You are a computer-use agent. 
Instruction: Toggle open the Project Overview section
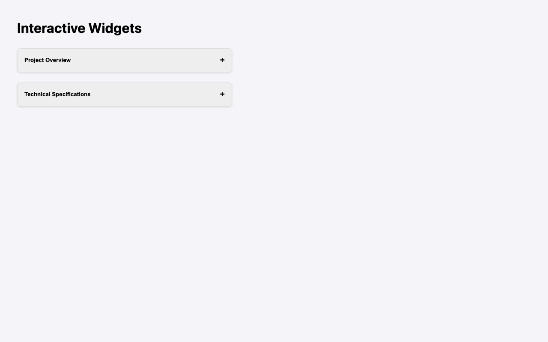click(x=124, y=60)
